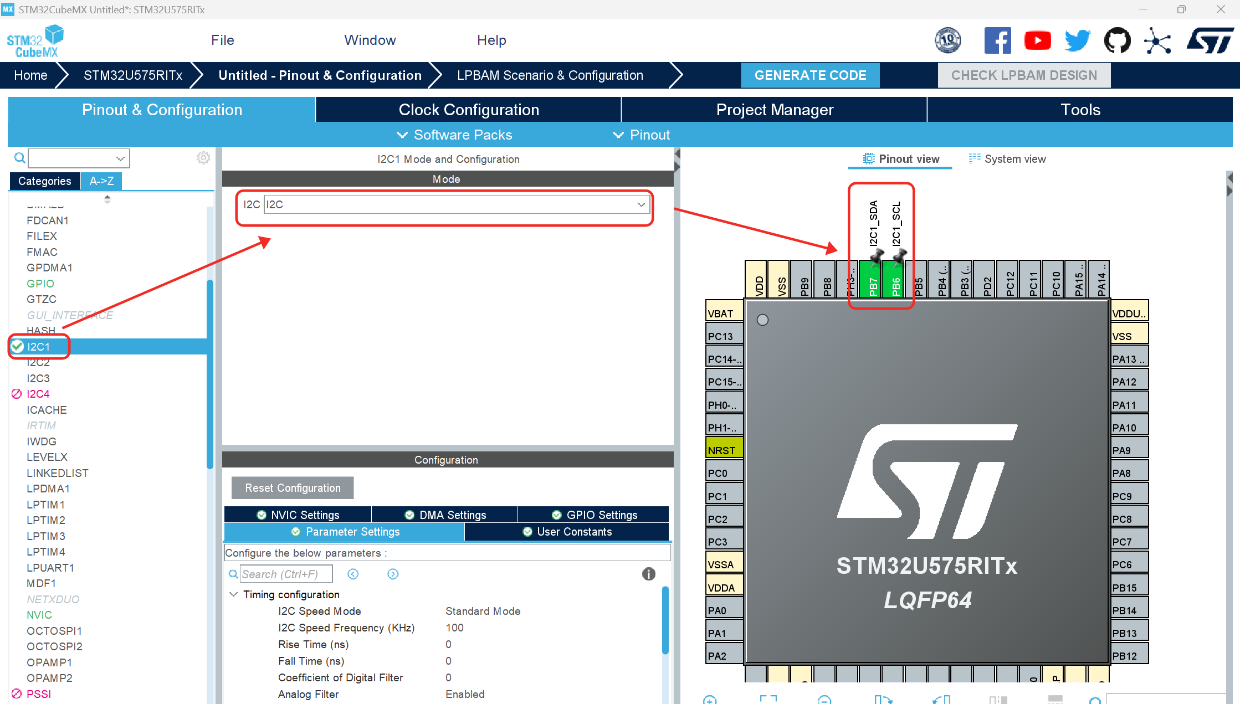1240x704 pixels.
Task: Click the pushpin on pin PB6
Action: point(899,257)
